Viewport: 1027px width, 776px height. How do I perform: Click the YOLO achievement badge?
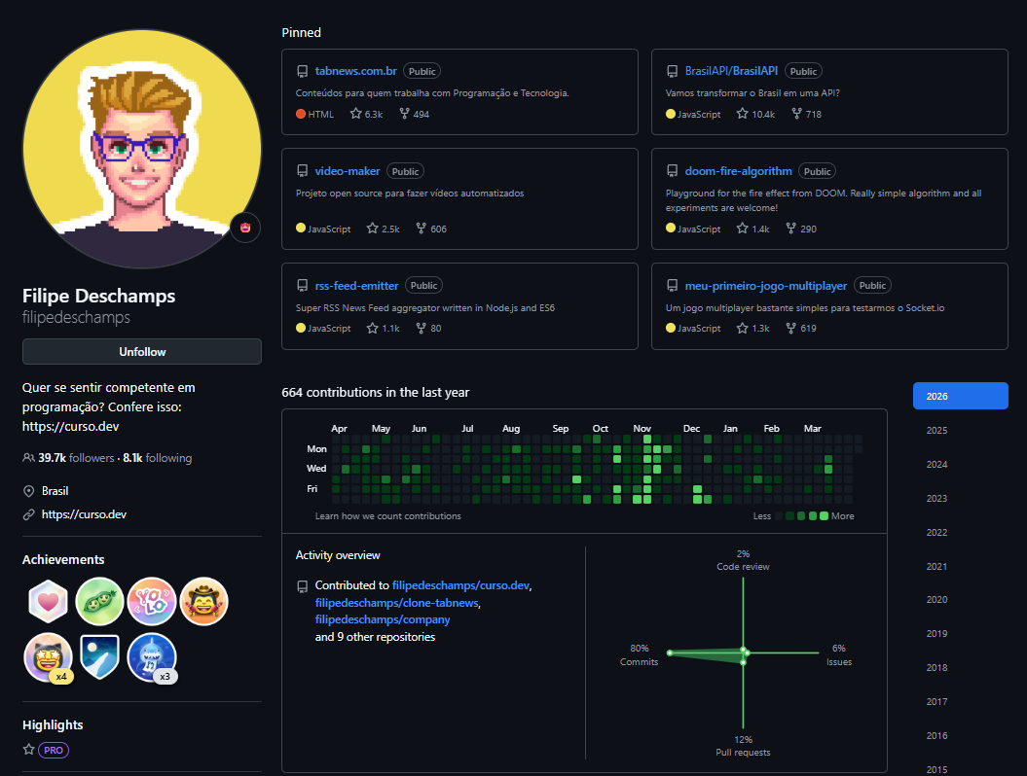[153, 601]
